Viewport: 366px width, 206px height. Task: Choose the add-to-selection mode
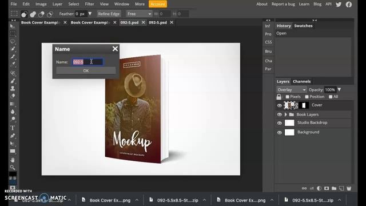[x=33, y=14]
